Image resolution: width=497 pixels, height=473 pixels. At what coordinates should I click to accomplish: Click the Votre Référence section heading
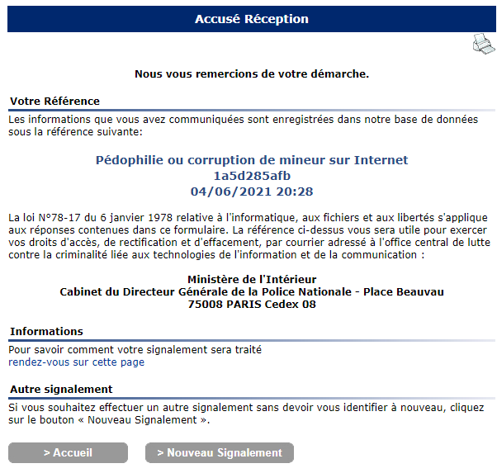54,102
